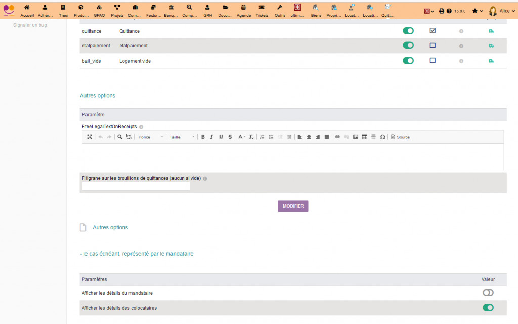Viewport: 518px width, 324px height.
Task: Toggle bold formatting in editor
Action: (x=203, y=137)
